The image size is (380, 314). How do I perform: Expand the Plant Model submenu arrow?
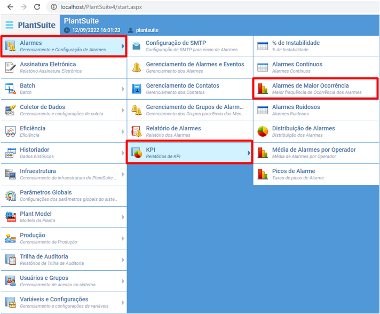(x=123, y=217)
